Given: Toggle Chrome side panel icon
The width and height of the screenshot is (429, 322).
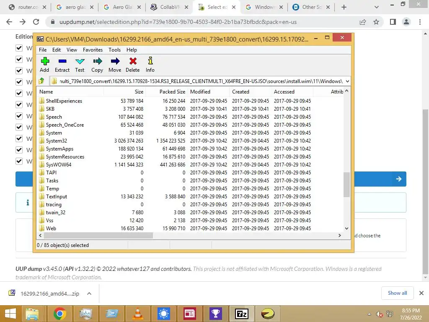Looking at the screenshot, I should click(x=393, y=22).
